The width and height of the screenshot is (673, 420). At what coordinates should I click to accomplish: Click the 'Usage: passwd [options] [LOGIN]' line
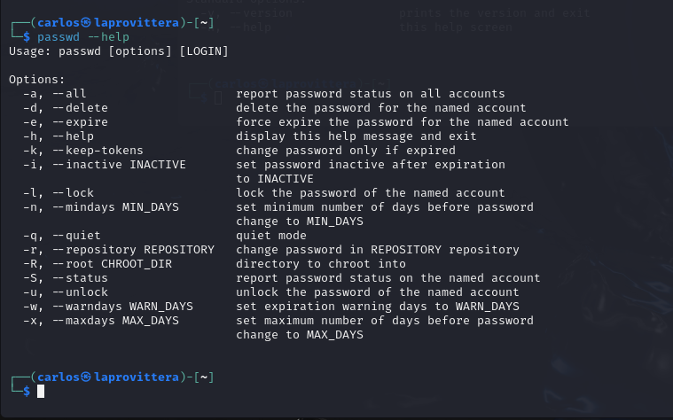click(x=119, y=51)
